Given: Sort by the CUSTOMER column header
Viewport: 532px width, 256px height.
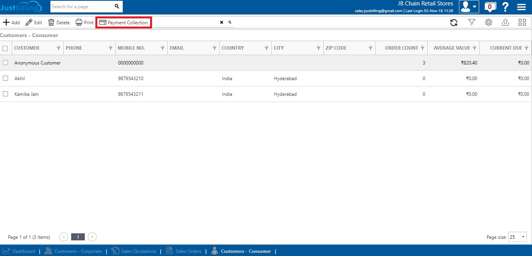Looking at the screenshot, I should pyautogui.click(x=27, y=48).
